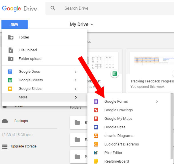Expand the Google Slides submenu arrow
The height and width of the screenshot is (164, 174).
pos(75,89)
